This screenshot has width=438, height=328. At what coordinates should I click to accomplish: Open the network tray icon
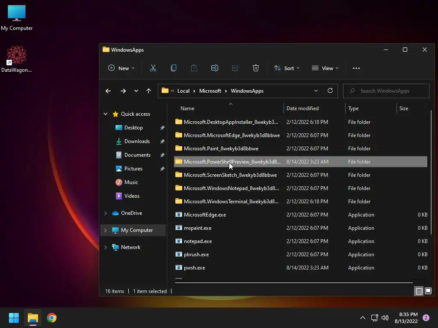click(374, 318)
